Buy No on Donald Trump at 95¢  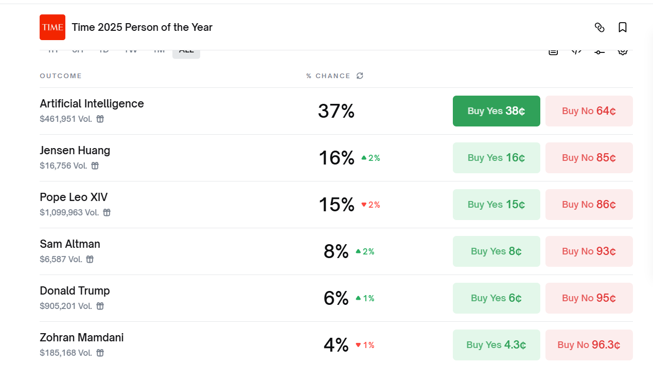tap(589, 298)
